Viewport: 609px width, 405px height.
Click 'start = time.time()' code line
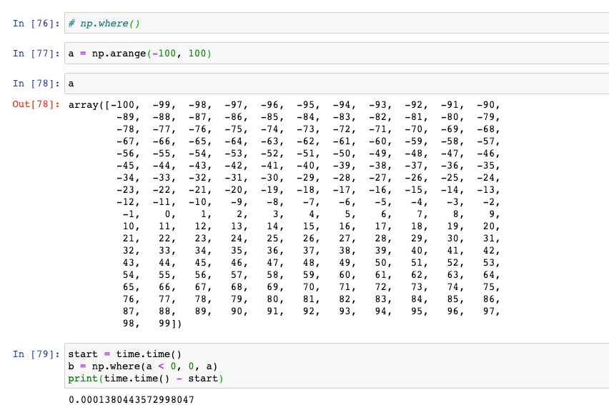125,354
